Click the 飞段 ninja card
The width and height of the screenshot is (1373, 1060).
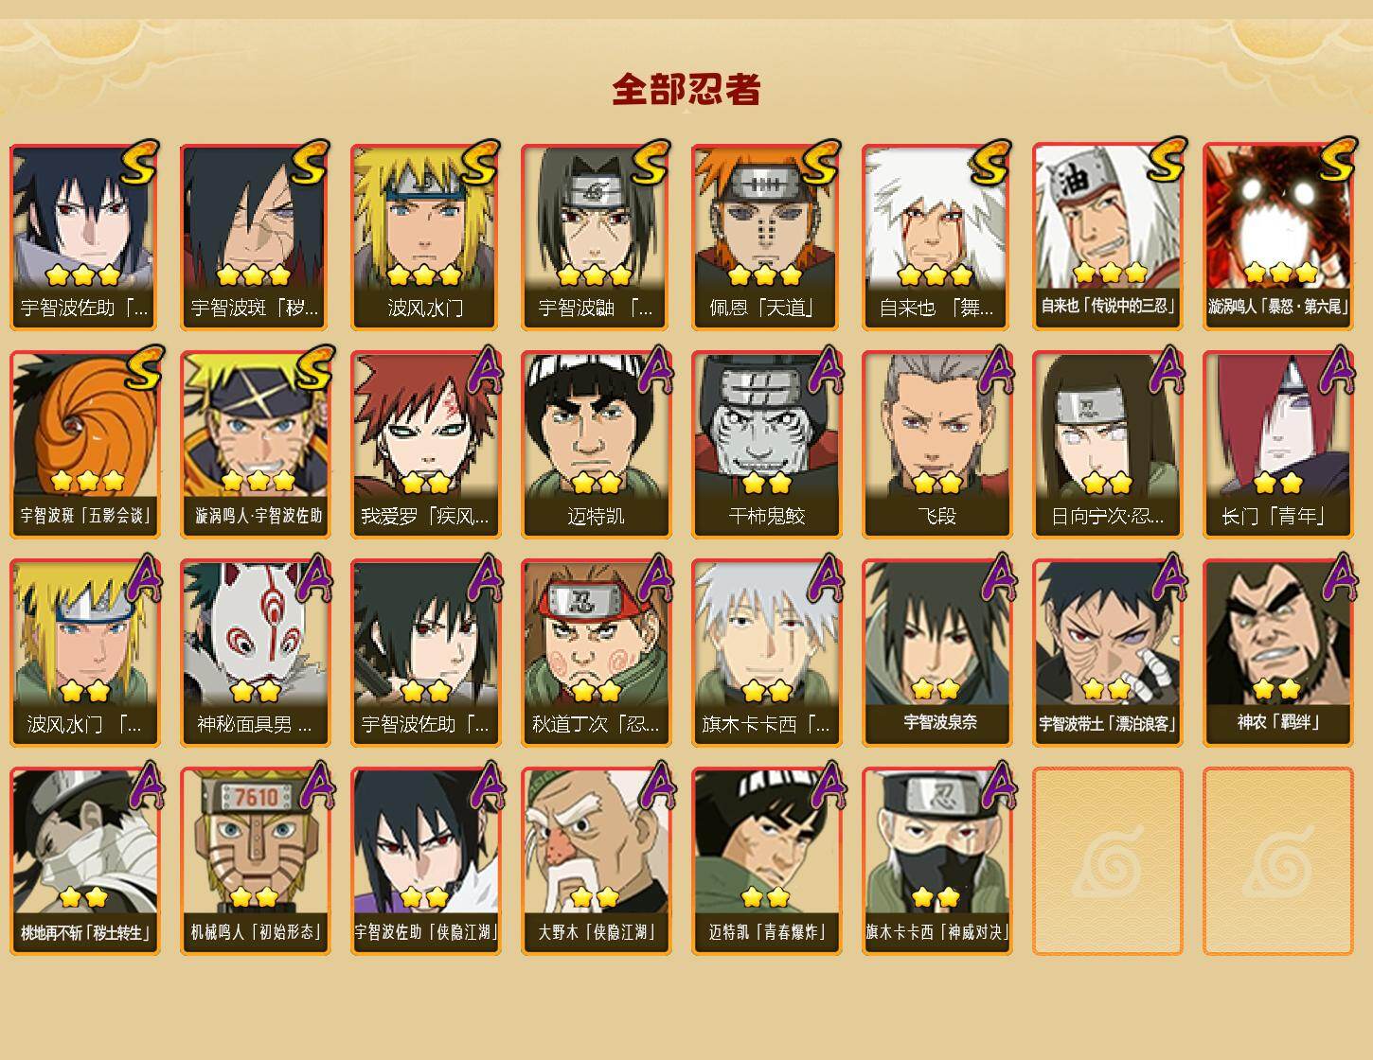coord(937,445)
